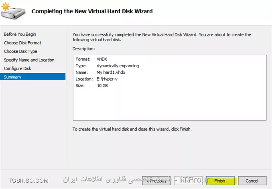
Task: Select the highlighted Summary step
Action: (32, 77)
